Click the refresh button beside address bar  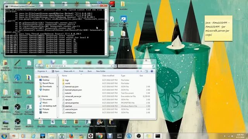[x=115, y=66]
